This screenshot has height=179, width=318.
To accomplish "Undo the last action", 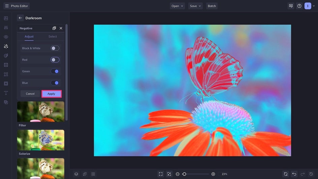I will pos(294,174).
